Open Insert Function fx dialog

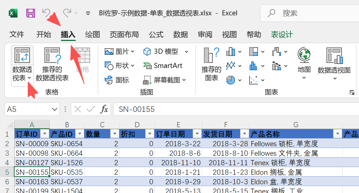click(104, 109)
